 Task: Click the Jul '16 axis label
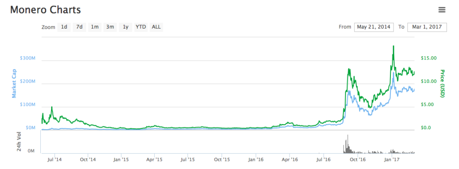323,160
